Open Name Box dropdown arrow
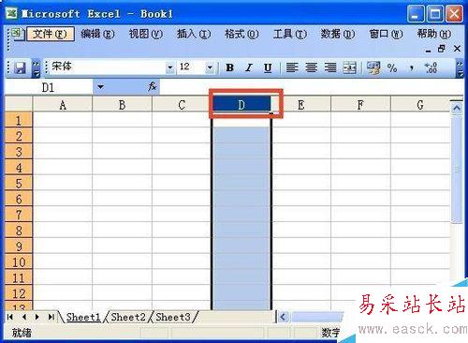Viewport: 468px width, 343px height. pos(100,86)
